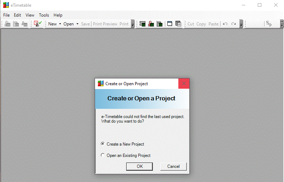Click the blank window icon in toolbar
This screenshot has width=284, height=182.
(x=170, y=24)
